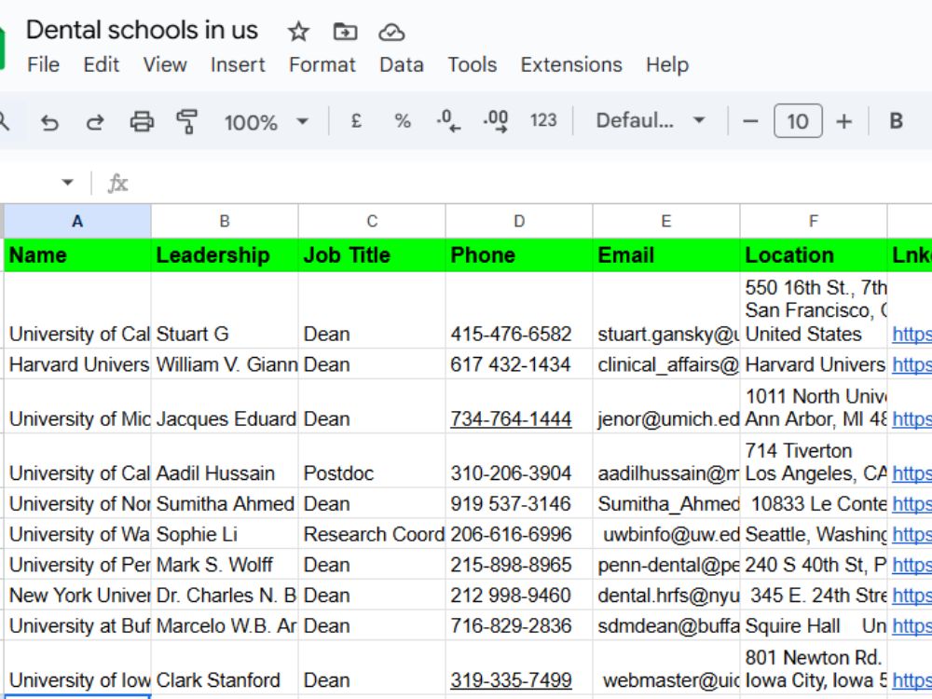Image resolution: width=932 pixels, height=699 pixels.
Task: Select the Phone header cell
Action: pyautogui.click(x=519, y=255)
